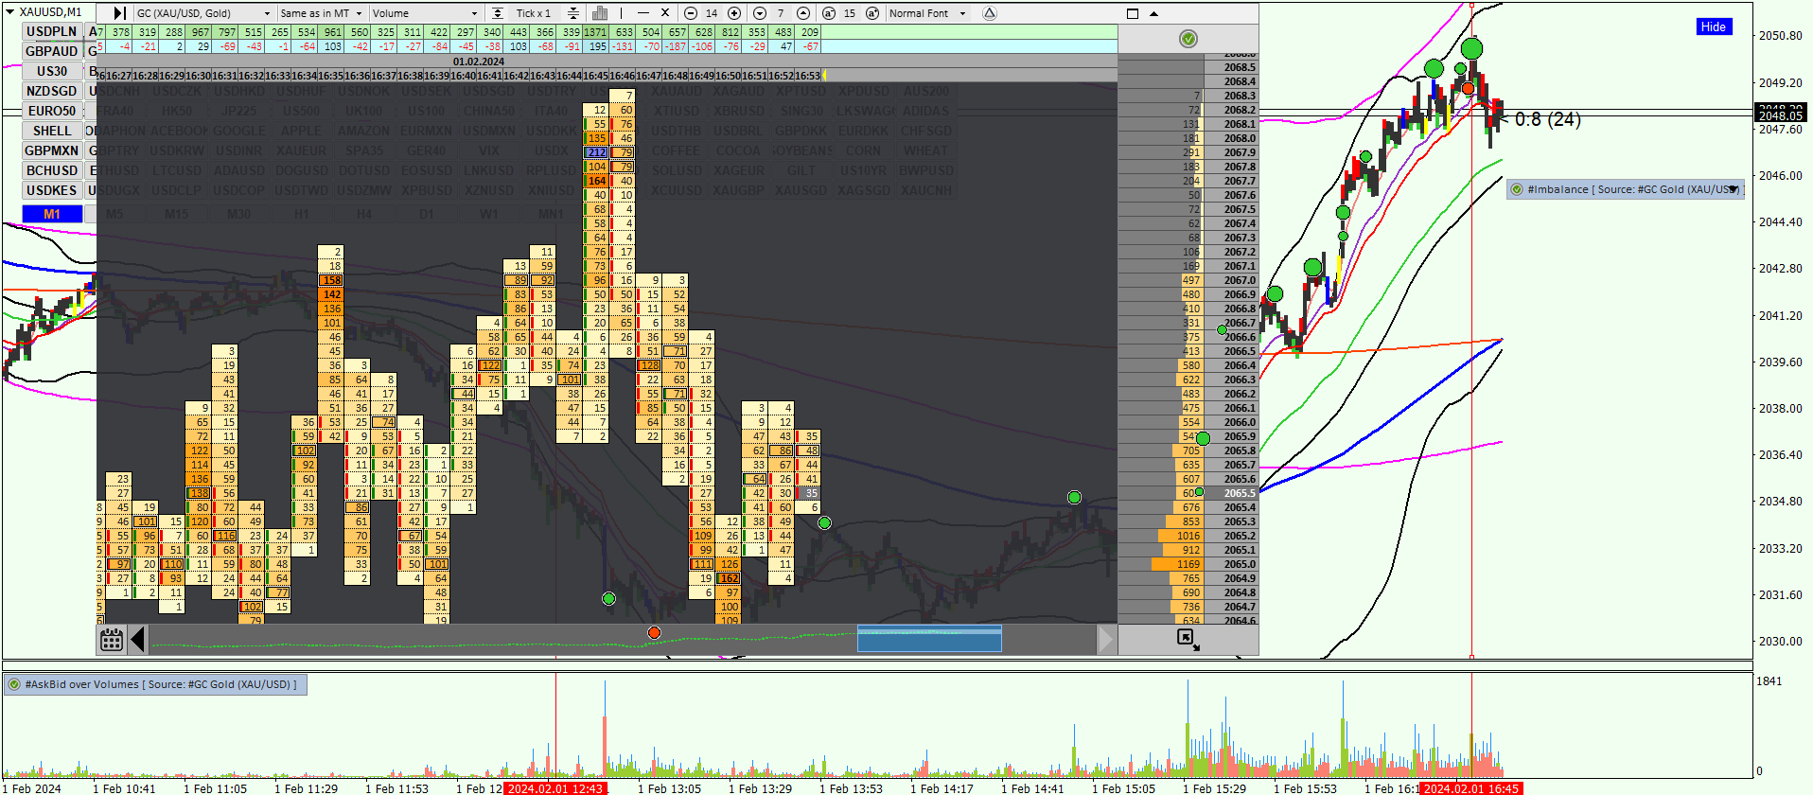Open the Volume data type dropdown
The image size is (1813, 795).
(425, 13)
